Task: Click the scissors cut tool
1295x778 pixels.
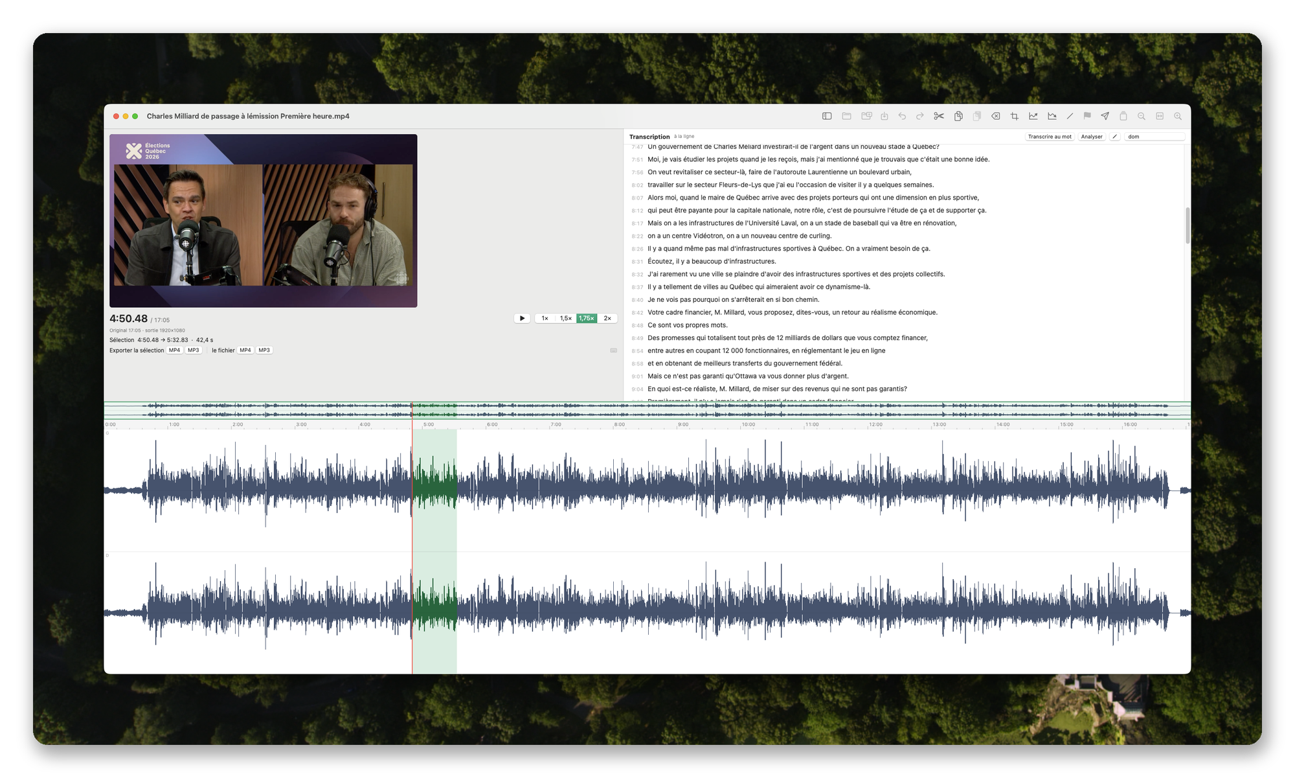Action: [x=939, y=117]
